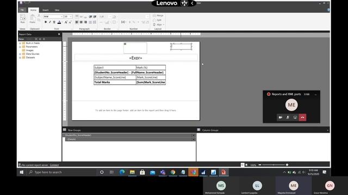This screenshot has height=195, width=348.
Task: Run the report with the Run button
Action: click(x=23, y=19)
